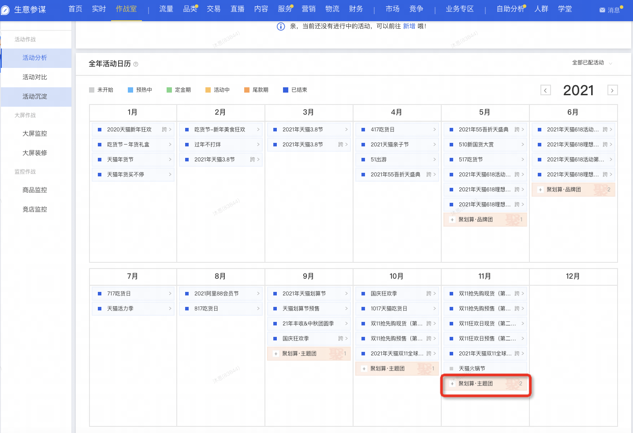Open 品类 top menu
633x433 pixels.
coord(190,9)
